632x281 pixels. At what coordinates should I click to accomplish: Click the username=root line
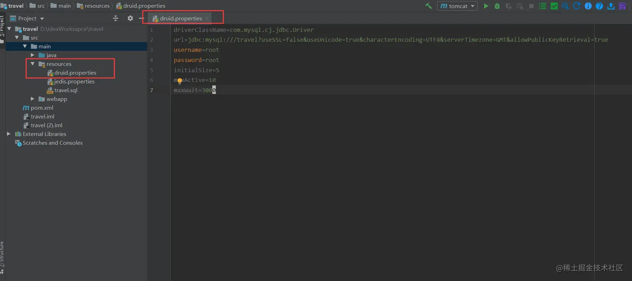tap(196, 50)
